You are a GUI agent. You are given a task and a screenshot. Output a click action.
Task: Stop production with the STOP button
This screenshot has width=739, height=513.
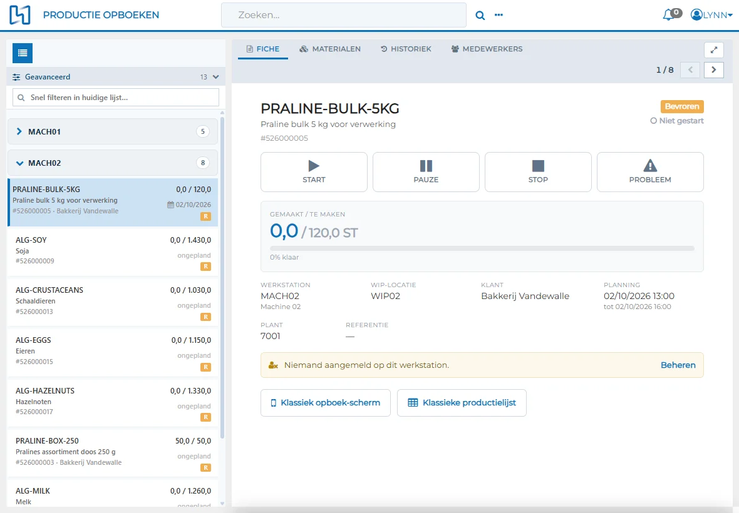pyautogui.click(x=538, y=172)
